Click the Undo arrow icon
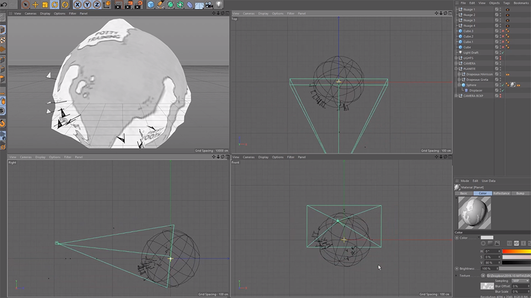Screen dimensions: 531x298 click(4, 4)
